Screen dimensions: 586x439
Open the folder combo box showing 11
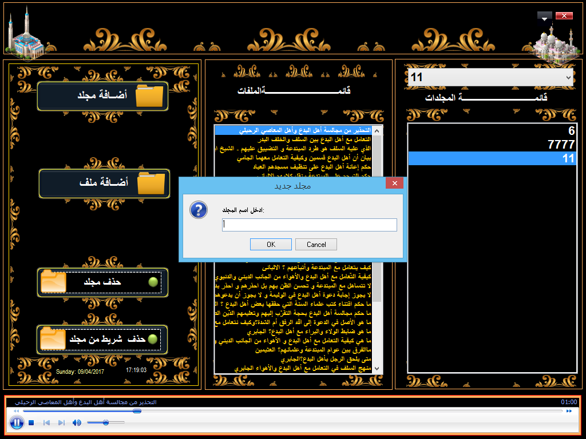(490, 77)
